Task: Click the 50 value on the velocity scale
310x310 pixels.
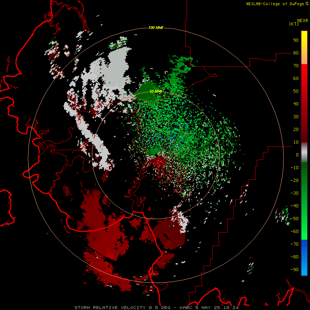Action: point(296,91)
